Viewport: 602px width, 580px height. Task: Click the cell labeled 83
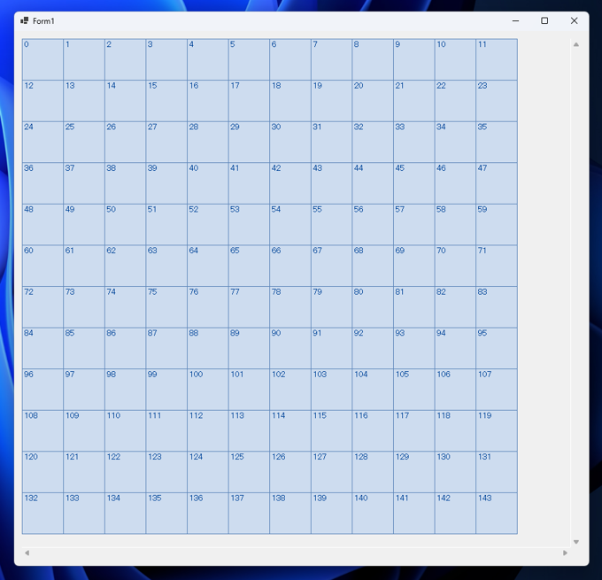pyautogui.click(x=497, y=307)
